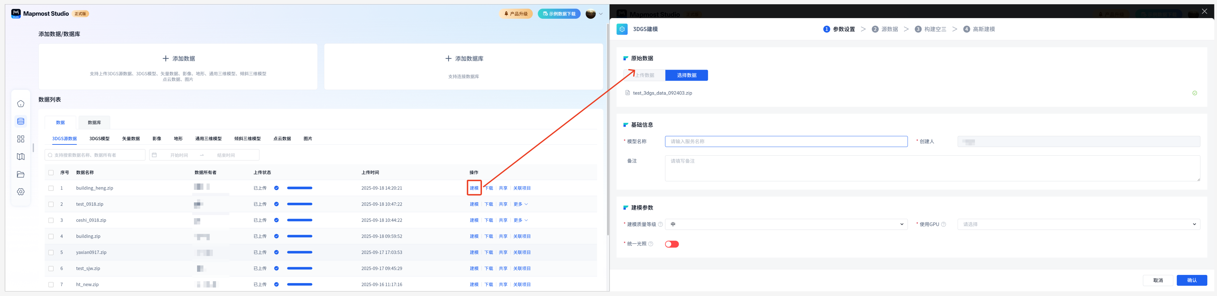
Task: Open the 建模质量等级 dropdown
Action: pos(786,225)
